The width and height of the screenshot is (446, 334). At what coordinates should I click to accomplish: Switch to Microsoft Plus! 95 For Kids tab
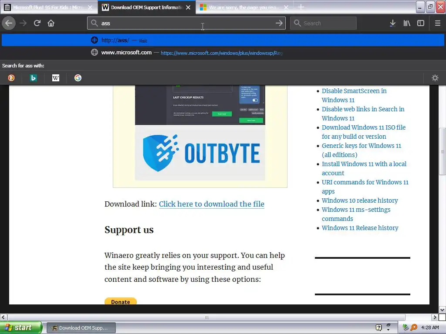coord(49,7)
